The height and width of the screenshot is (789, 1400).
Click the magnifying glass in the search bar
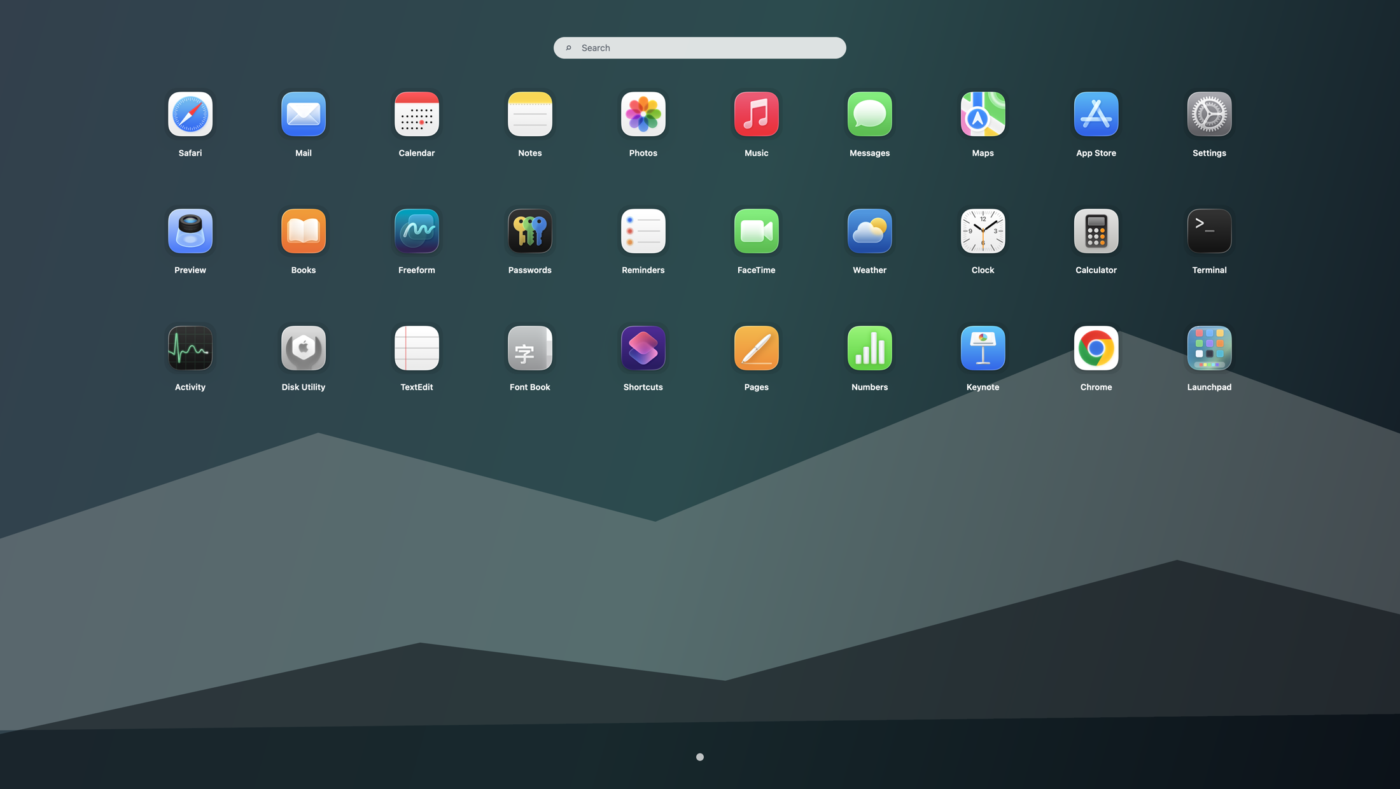coord(569,48)
